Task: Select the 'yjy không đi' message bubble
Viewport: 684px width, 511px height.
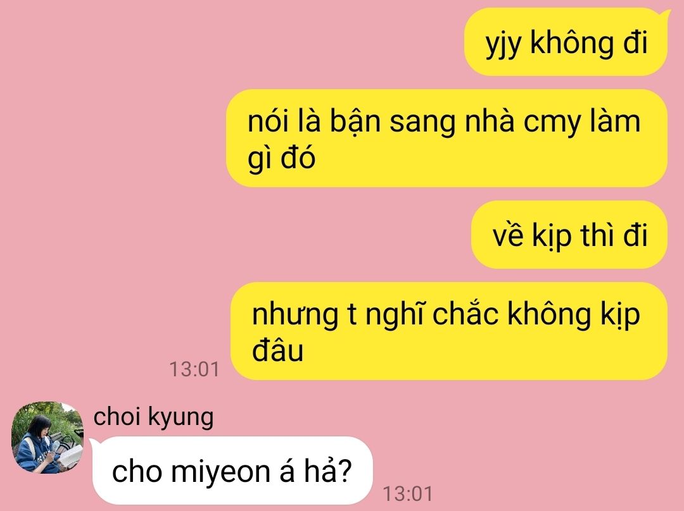Action: click(566, 42)
